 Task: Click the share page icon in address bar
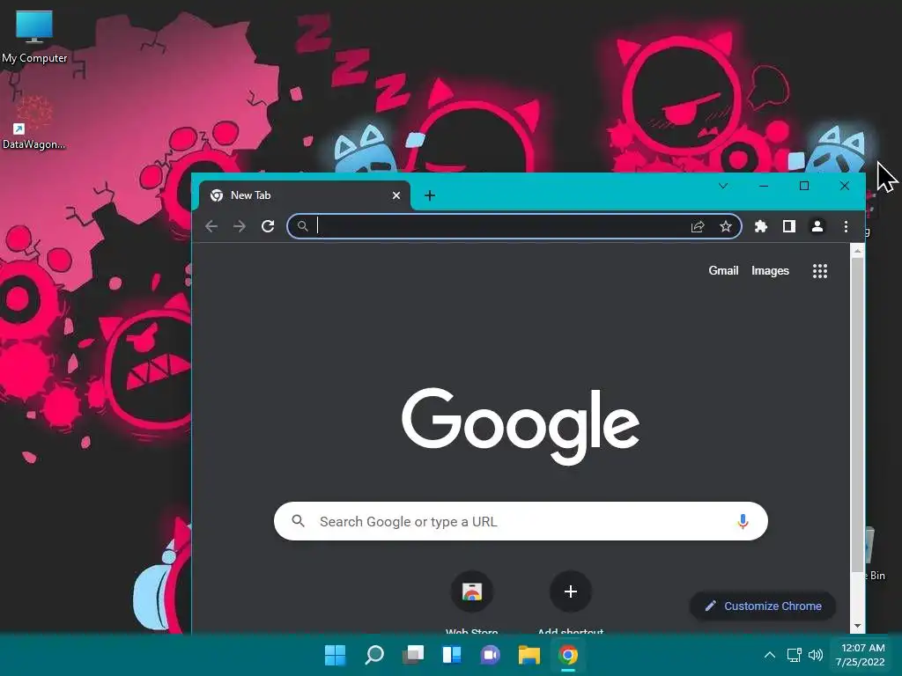[698, 226]
